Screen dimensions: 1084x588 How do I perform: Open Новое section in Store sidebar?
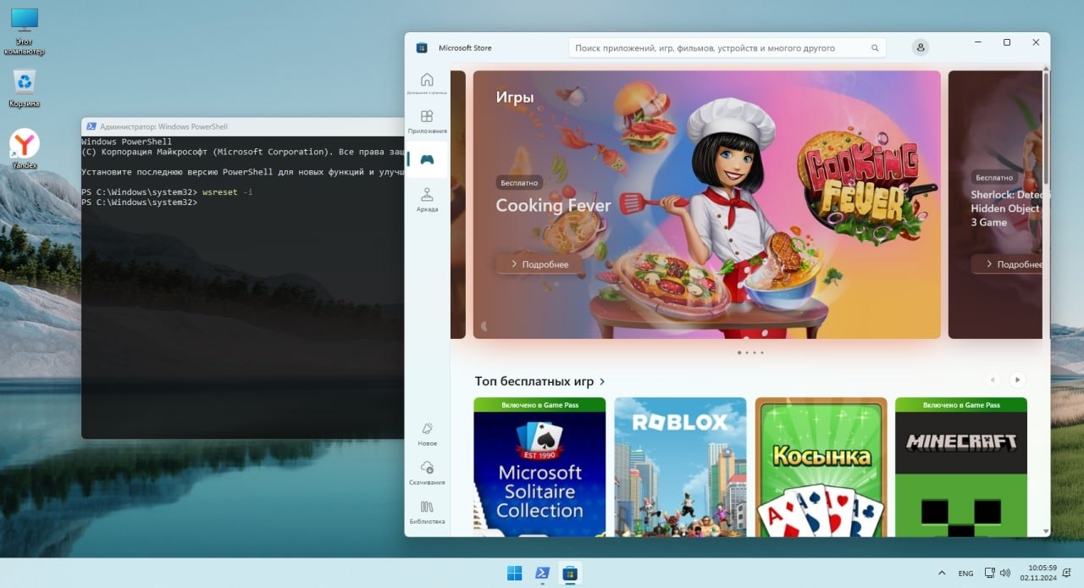pyautogui.click(x=427, y=434)
